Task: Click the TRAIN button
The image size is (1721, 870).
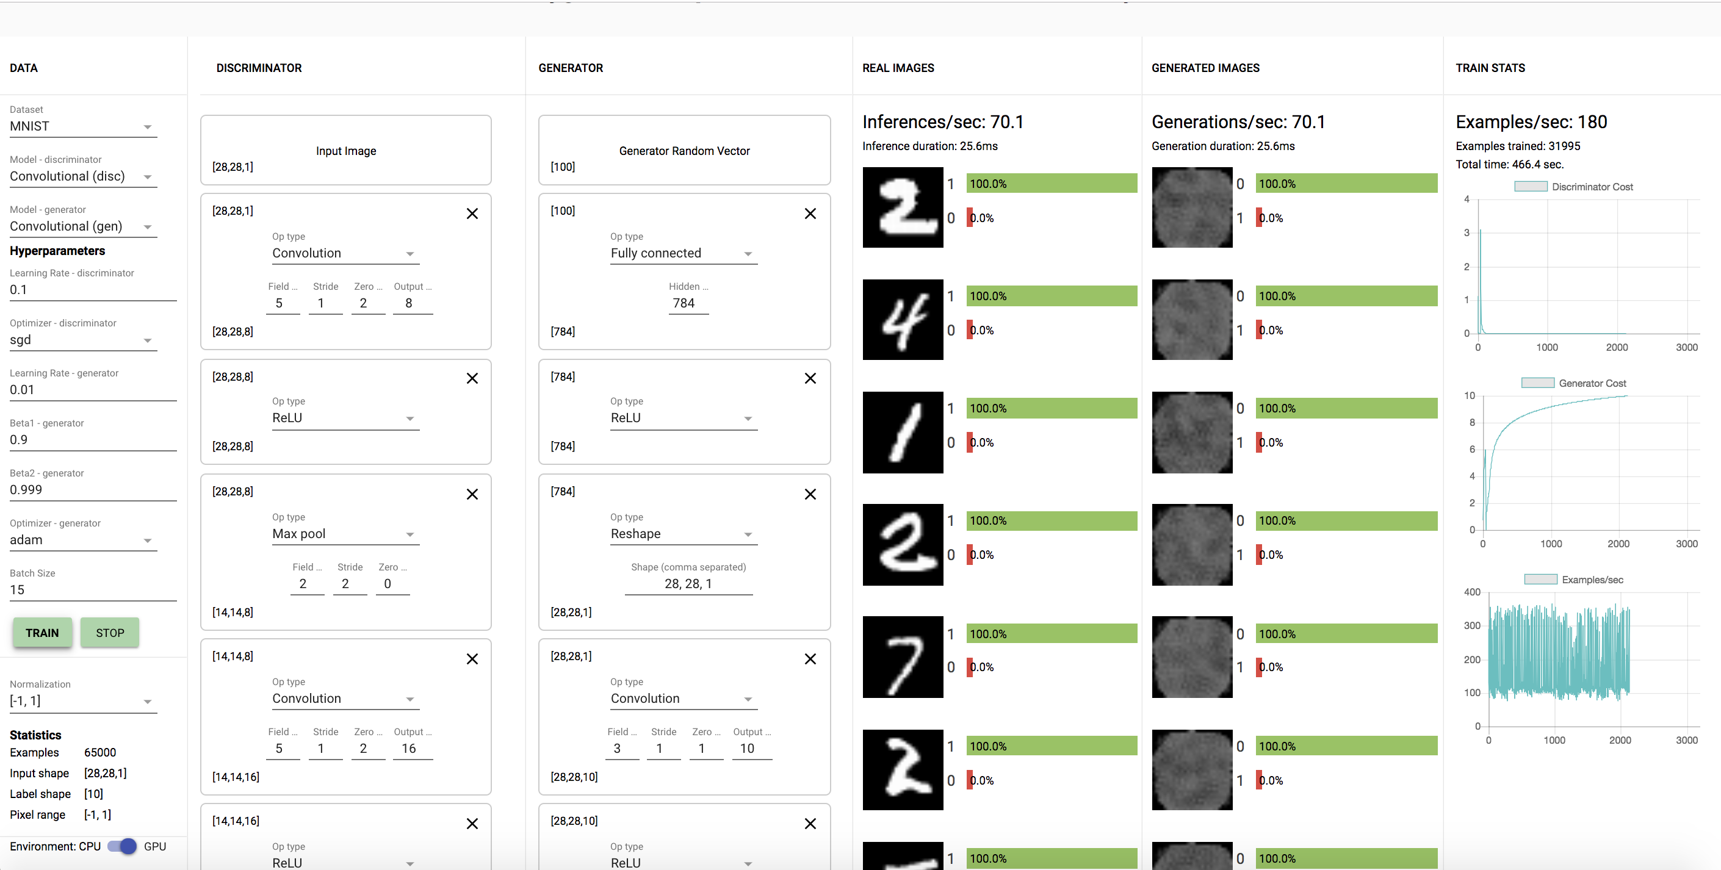Action: pyautogui.click(x=42, y=633)
